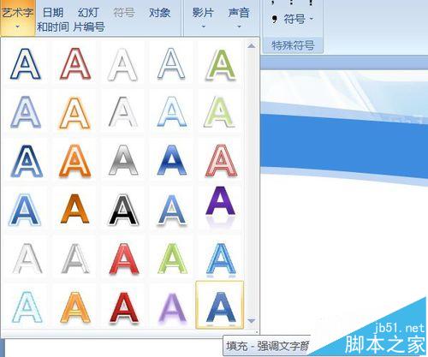
Task: Choose pale blue outline WordArt, first row
Action: [171, 64]
